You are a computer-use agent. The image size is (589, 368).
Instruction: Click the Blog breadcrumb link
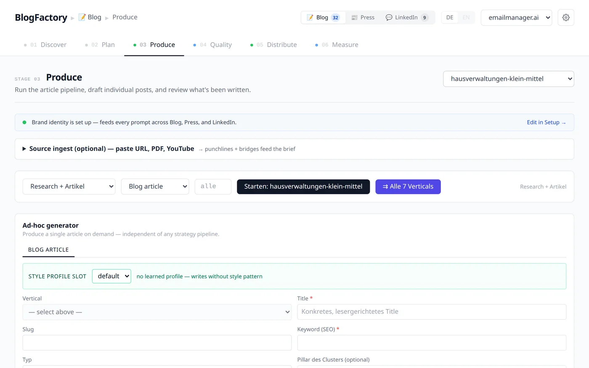pyautogui.click(x=90, y=17)
